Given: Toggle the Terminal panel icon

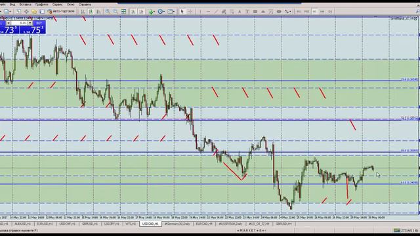Looking at the screenshot, I should tap(42, 12).
